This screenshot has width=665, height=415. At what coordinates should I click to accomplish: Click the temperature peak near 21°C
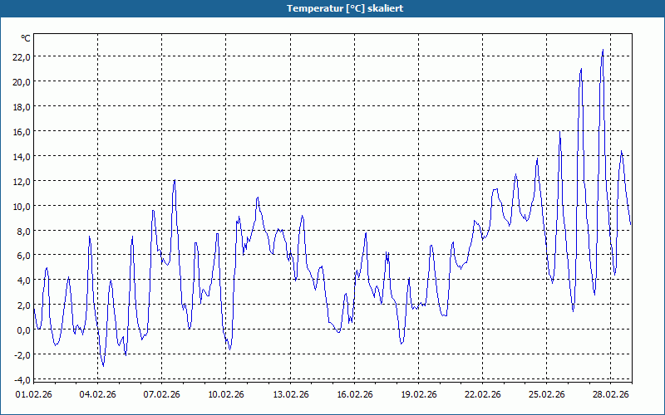pos(581,69)
